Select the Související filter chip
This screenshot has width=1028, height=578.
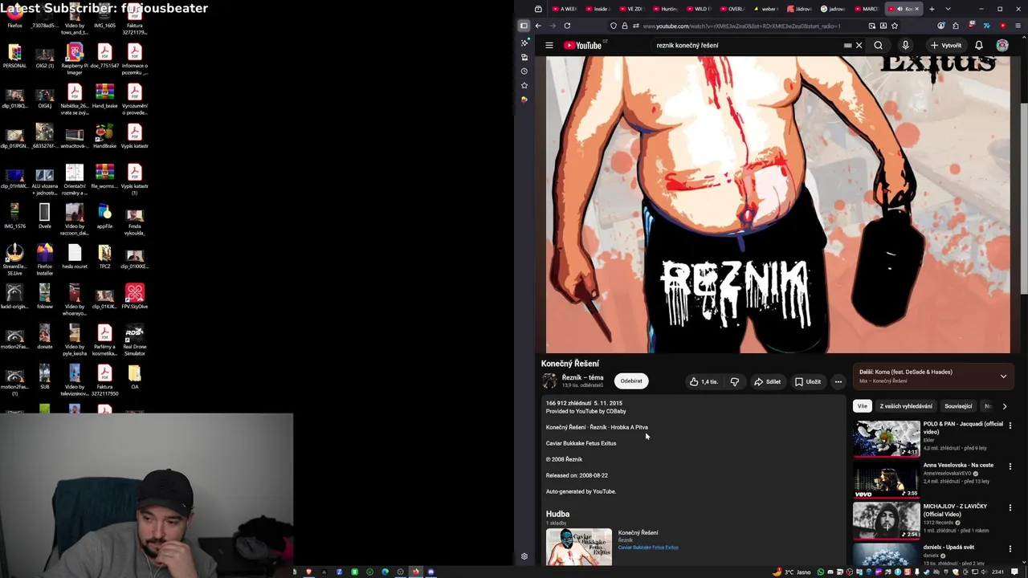(958, 406)
